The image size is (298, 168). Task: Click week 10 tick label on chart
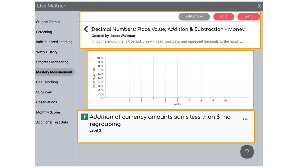pyautogui.click(x=225, y=100)
